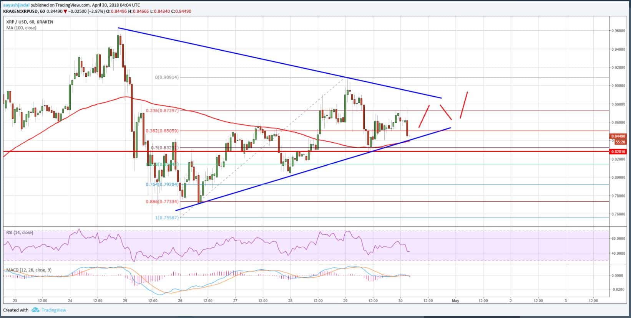Click the 'May' date marker on time axis
631x318 pixels.
(x=455, y=301)
